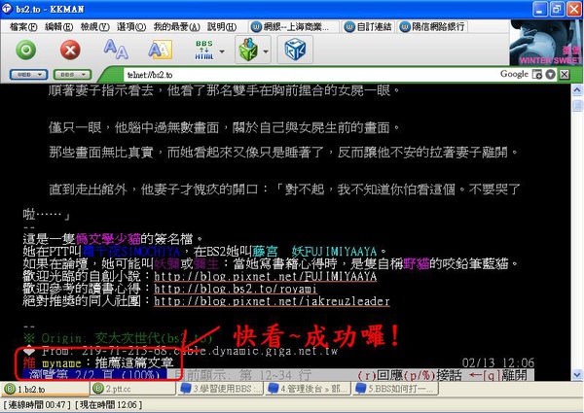Click the 瀏覽第 2/2 頁 (100%) status
The width and height of the screenshot is (584, 413).
94,375
